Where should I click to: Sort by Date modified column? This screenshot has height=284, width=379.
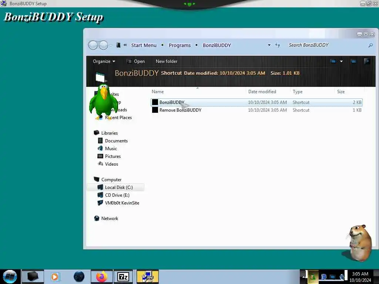click(262, 92)
